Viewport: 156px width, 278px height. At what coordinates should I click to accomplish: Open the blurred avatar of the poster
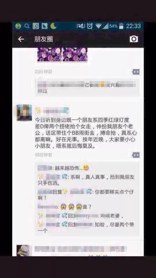24,113
